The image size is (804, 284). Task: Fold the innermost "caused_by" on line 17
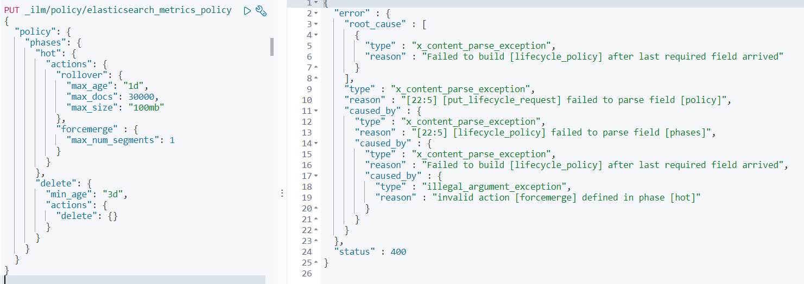pos(316,176)
